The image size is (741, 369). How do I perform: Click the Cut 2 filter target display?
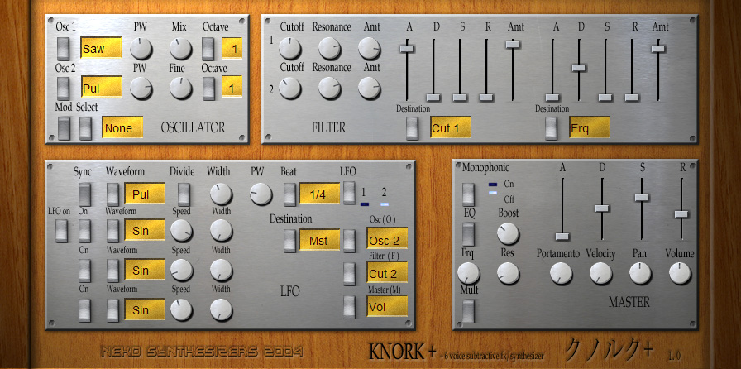click(387, 272)
